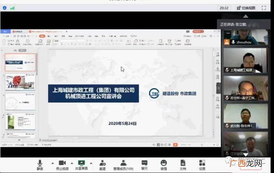Viewport: 274px width, 173px height.
Task: Switch to the WPS 首页 home tab
Action: point(5,31)
